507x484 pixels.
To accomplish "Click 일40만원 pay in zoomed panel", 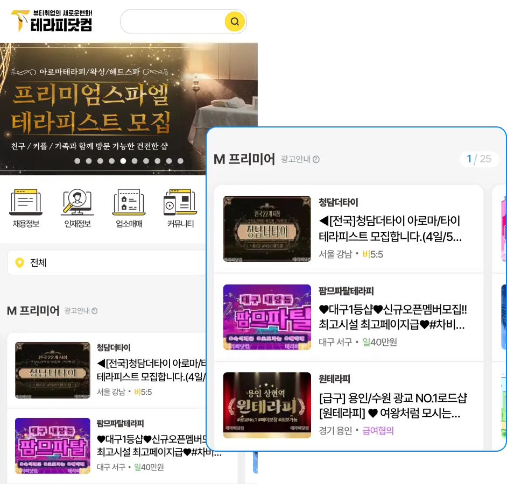I will 379,342.
